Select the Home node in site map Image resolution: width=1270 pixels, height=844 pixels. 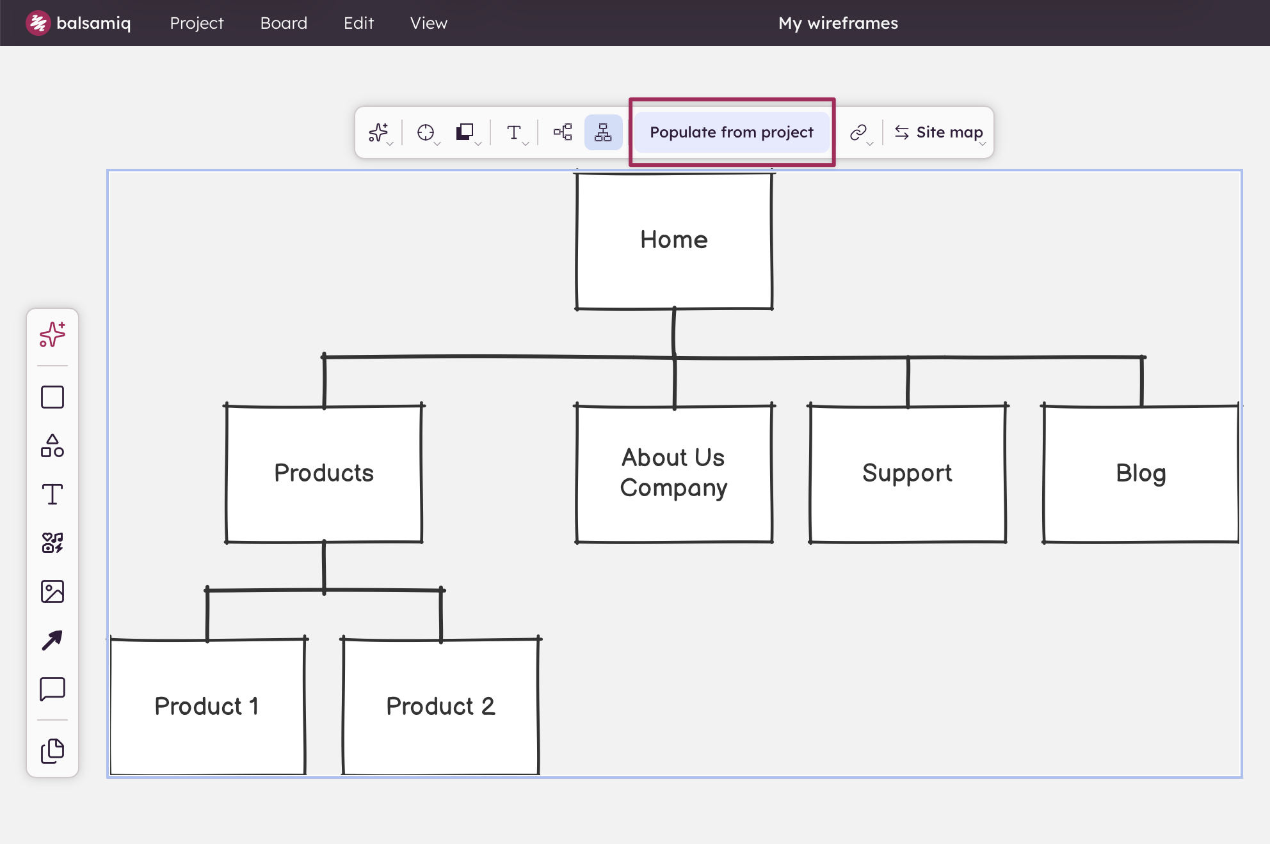pyautogui.click(x=674, y=240)
